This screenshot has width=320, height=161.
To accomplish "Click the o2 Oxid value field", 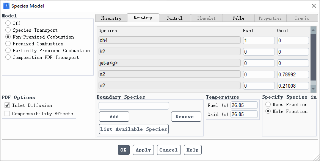I will (x=293, y=86).
